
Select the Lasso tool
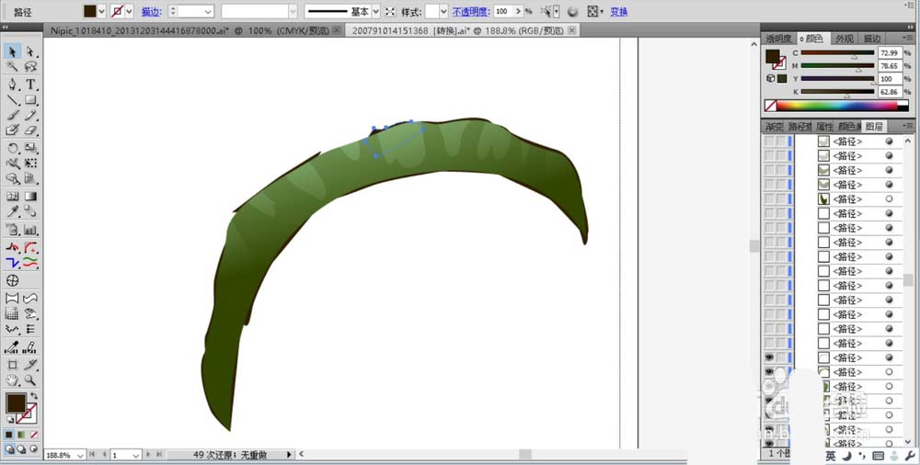pos(30,67)
